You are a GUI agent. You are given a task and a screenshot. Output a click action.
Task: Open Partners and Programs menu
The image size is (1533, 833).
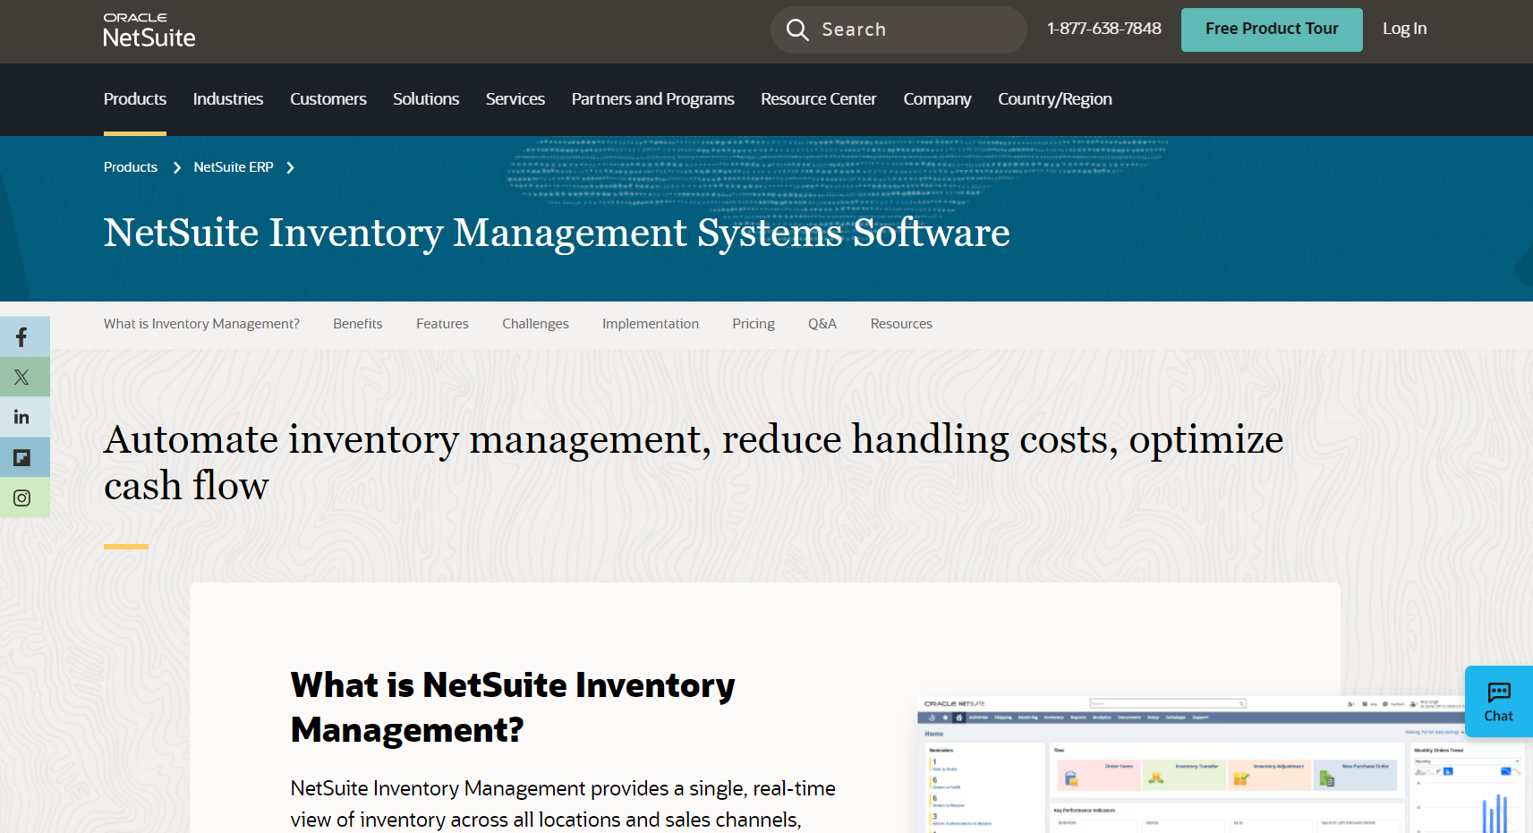tap(653, 99)
